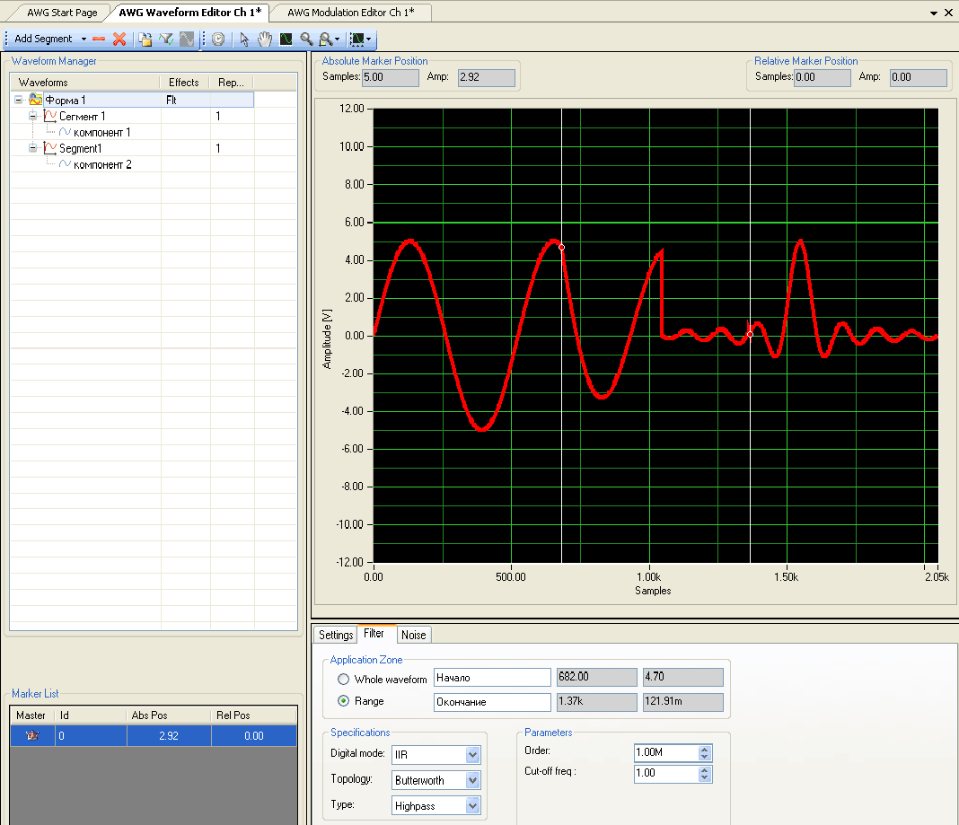Select the arrow pointer tool
Image resolution: width=959 pixels, height=825 pixels.
tap(243, 39)
